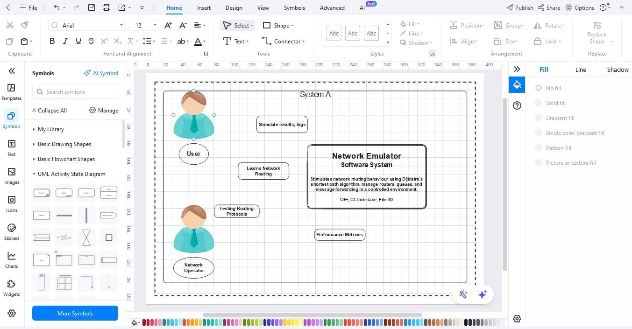The width and height of the screenshot is (632, 329).
Task: Apply Superscript formatting
Action: [105, 41]
